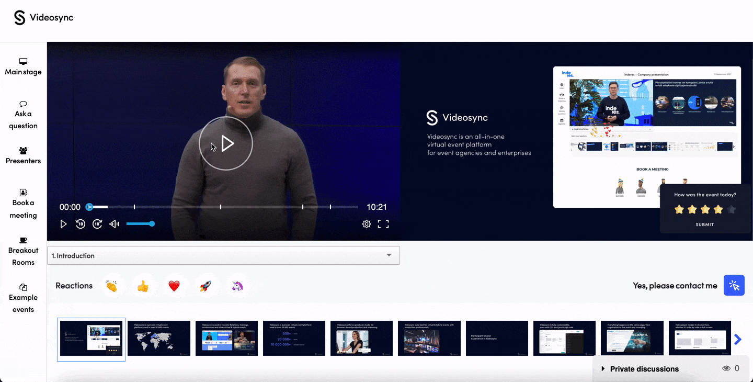Select the Ask a question sidebar icon
753x382 pixels.
pyautogui.click(x=23, y=114)
